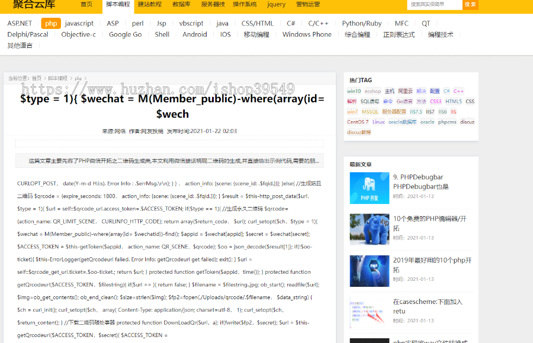Click the 聚合云库 site logo
Screen dimensions: 533x343
(34, 4)
